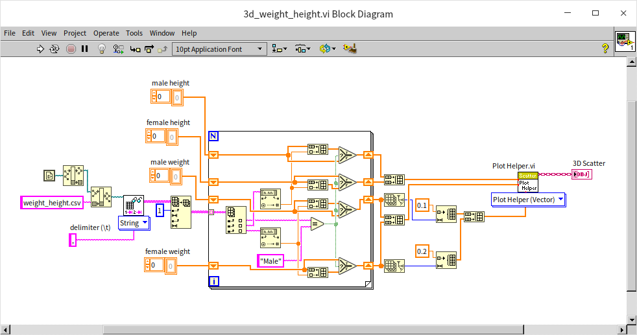The image size is (637, 335).
Task: Click the "Male" string constant
Action: click(x=271, y=260)
